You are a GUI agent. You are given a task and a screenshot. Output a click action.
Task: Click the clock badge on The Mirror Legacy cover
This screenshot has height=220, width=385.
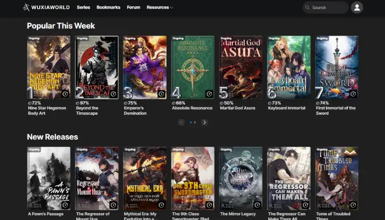click(257, 205)
